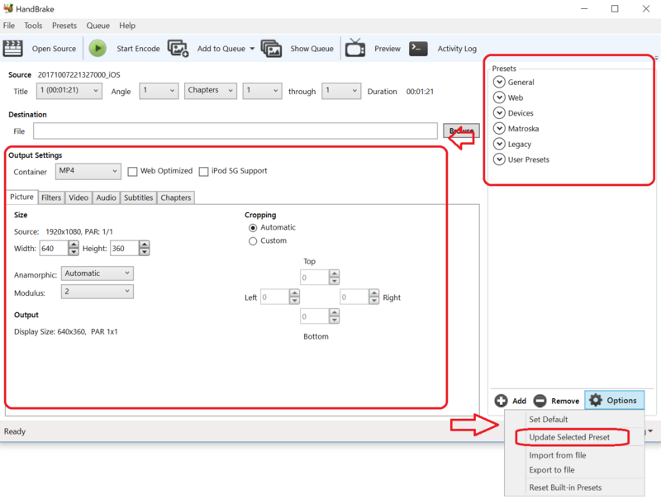
Task: Open the Modulus dropdown
Action: (97, 292)
